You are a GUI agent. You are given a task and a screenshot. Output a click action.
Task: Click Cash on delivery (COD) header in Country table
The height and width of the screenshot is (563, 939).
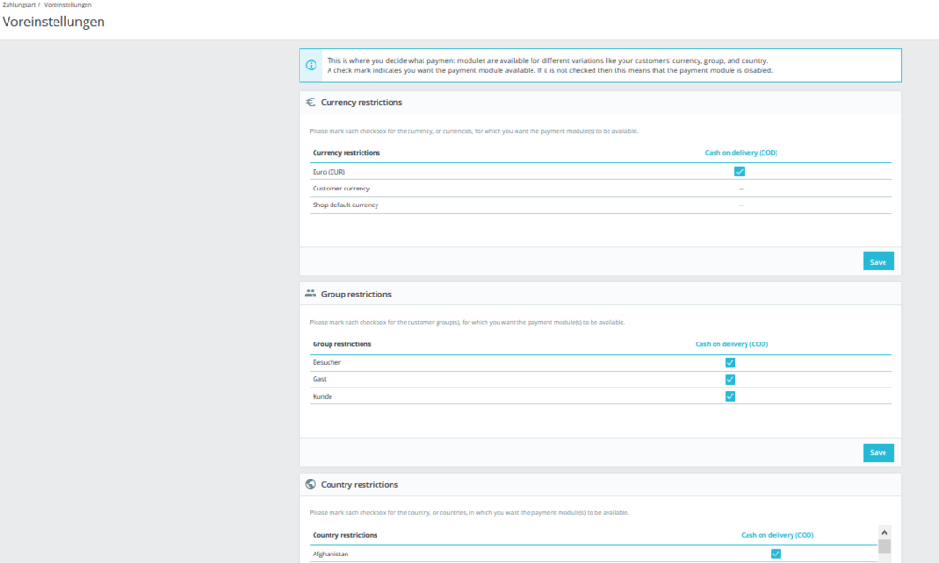[777, 535]
